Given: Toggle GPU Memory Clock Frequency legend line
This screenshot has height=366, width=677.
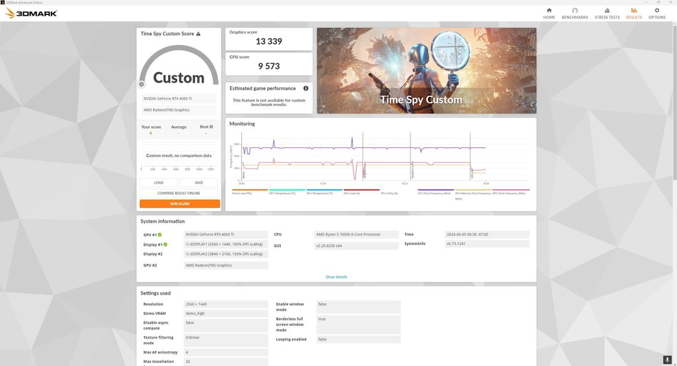Looking at the screenshot, I should pyautogui.click(x=473, y=194).
